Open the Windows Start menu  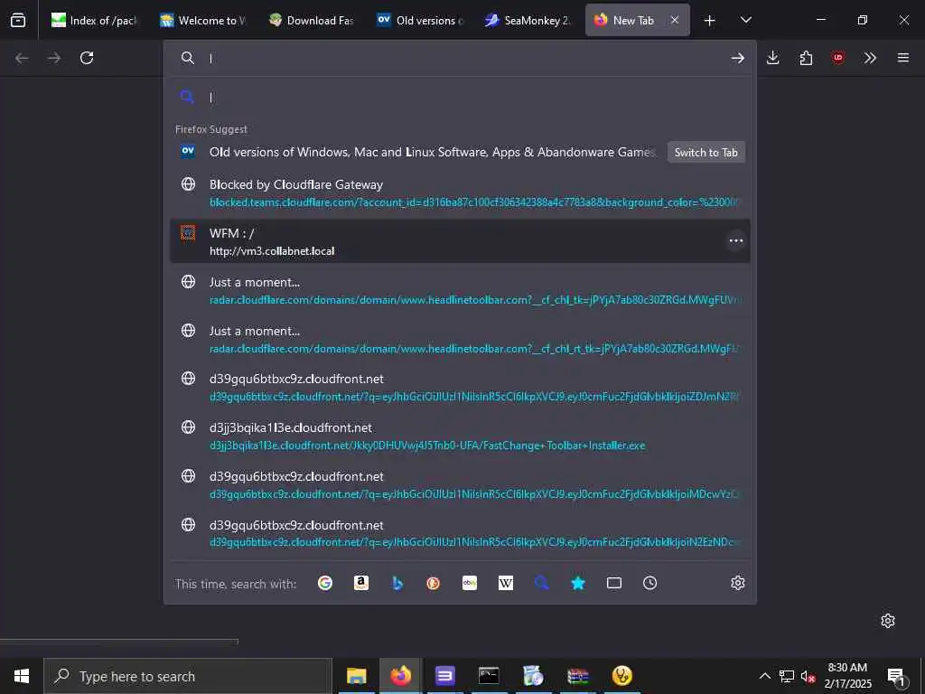22,676
